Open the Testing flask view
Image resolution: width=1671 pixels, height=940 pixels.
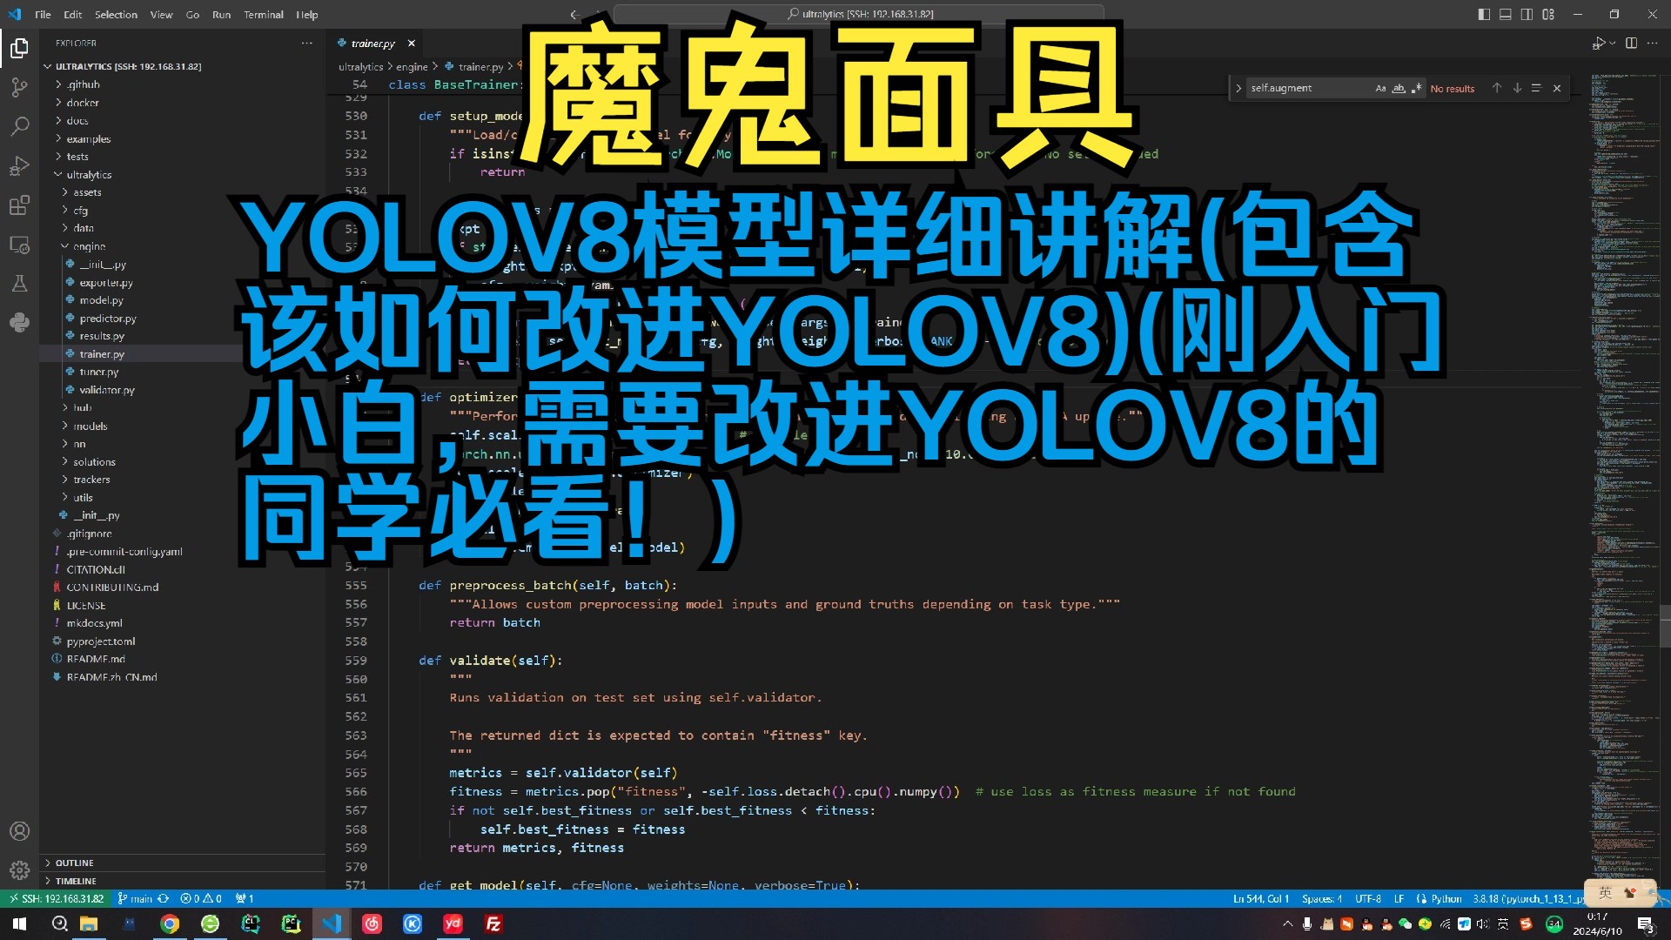coord(19,284)
